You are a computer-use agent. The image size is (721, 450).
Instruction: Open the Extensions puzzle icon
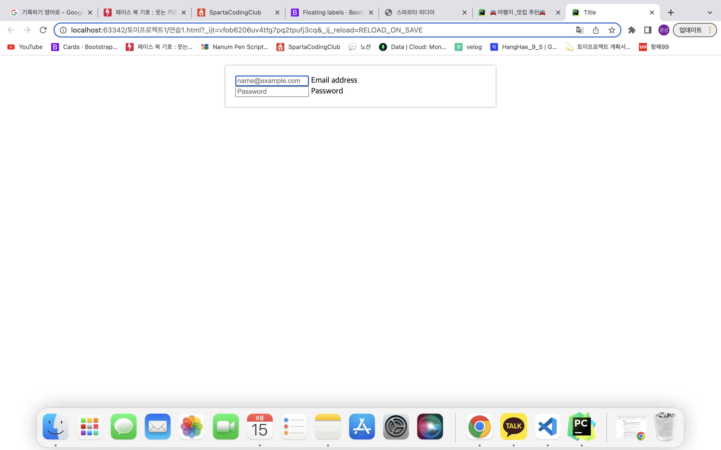(632, 30)
